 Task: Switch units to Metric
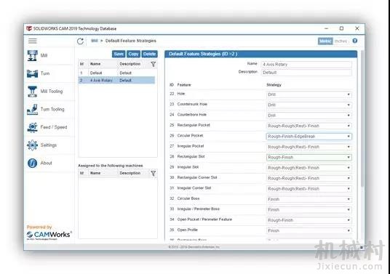click(325, 41)
